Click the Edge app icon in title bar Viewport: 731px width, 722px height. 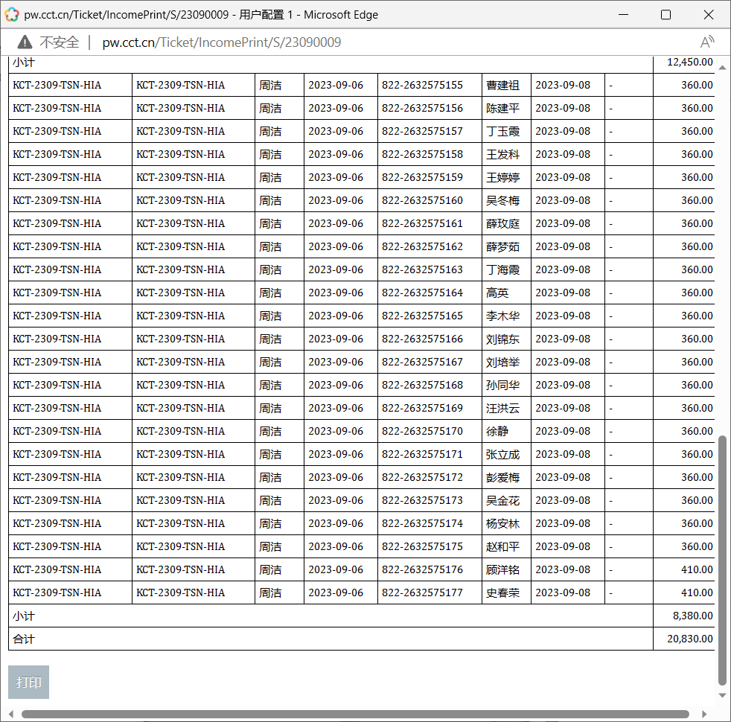(x=12, y=15)
